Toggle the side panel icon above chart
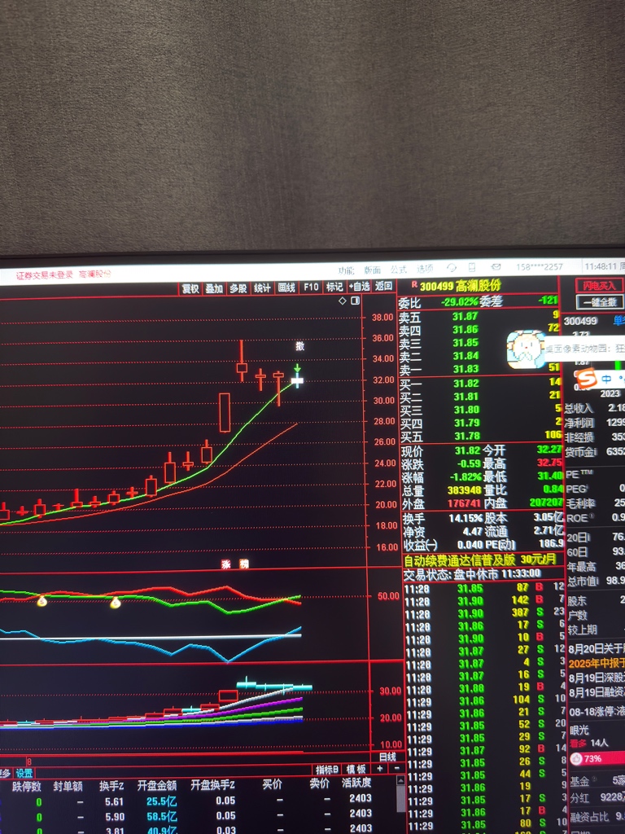The width and height of the screenshot is (625, 834). (x=356, y=301)
